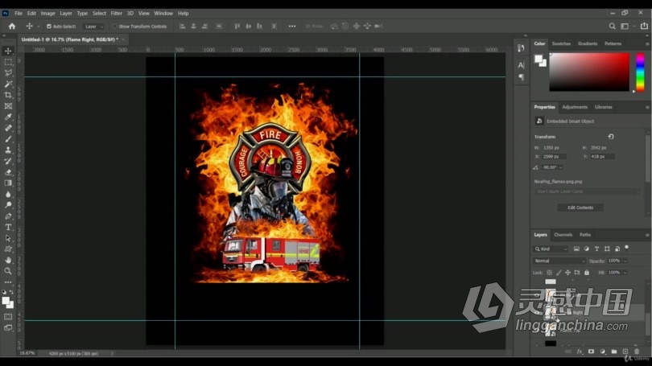Open the Layers panel options menu
The height and width of the screenshot is (366, 652).
tap(647, 235)
